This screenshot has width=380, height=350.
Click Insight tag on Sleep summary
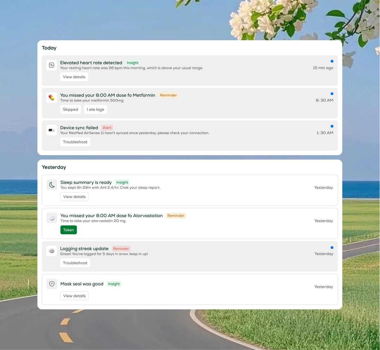tap(122, 182)
